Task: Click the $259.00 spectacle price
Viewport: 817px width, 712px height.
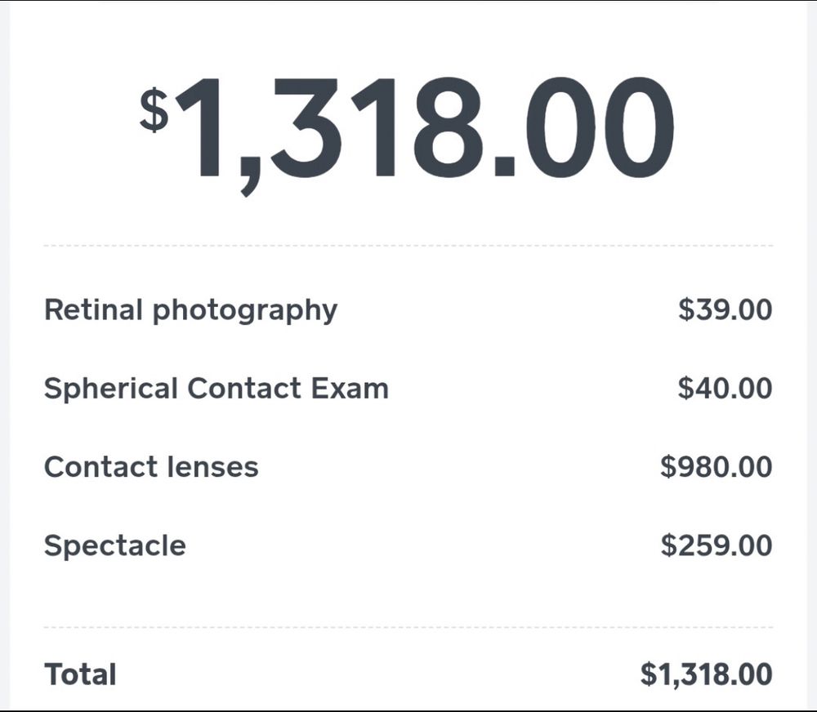Action: [x=716, y=545]
